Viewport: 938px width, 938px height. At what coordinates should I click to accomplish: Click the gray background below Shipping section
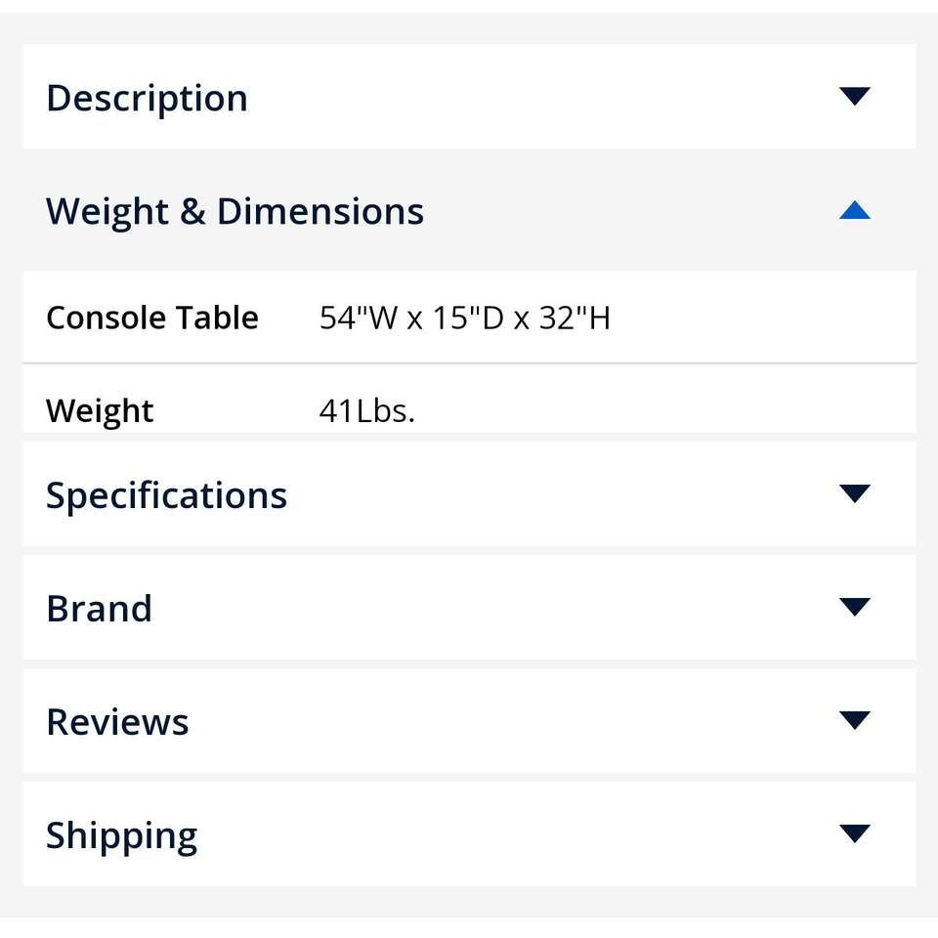(469, 902)
